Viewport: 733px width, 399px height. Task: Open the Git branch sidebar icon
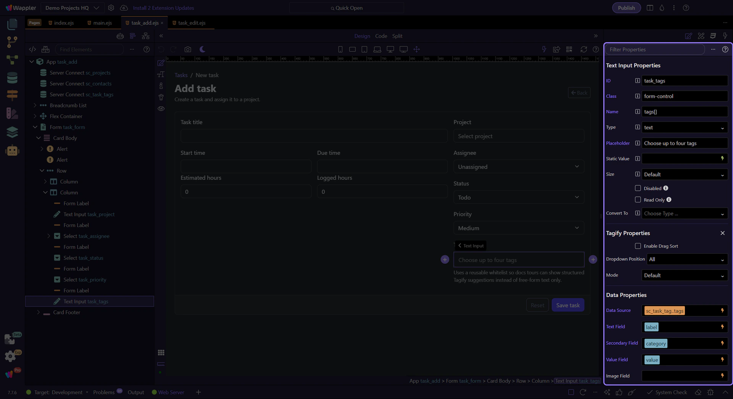click(12, 42)
